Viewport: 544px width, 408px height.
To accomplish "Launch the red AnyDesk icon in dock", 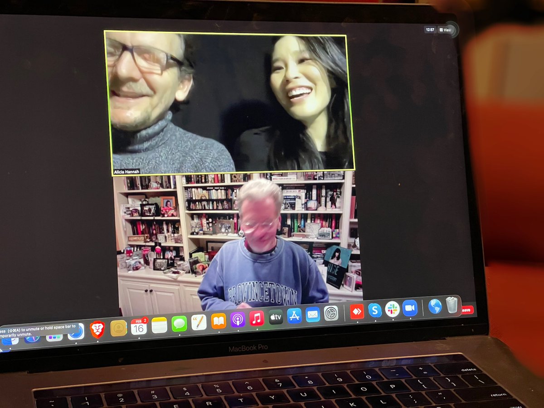I will coord(357,311).
